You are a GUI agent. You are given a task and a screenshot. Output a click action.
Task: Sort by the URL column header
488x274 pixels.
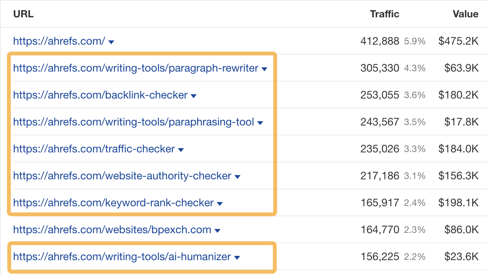point(23,14)
